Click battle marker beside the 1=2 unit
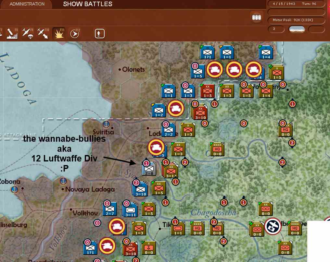Viewport: 330px width, 262px height. coord(176,108)
